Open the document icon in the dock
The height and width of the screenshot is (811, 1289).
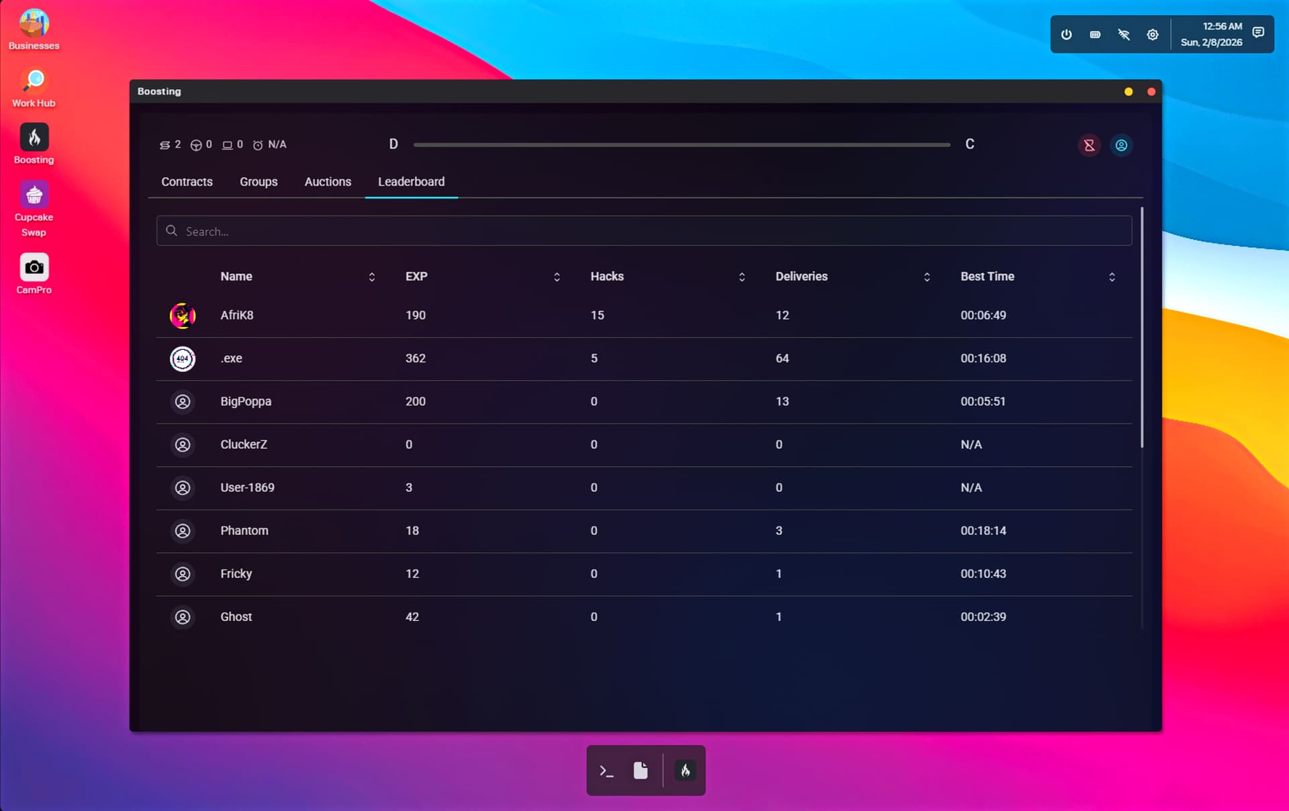pyautogui.click(x=640, y=771)
